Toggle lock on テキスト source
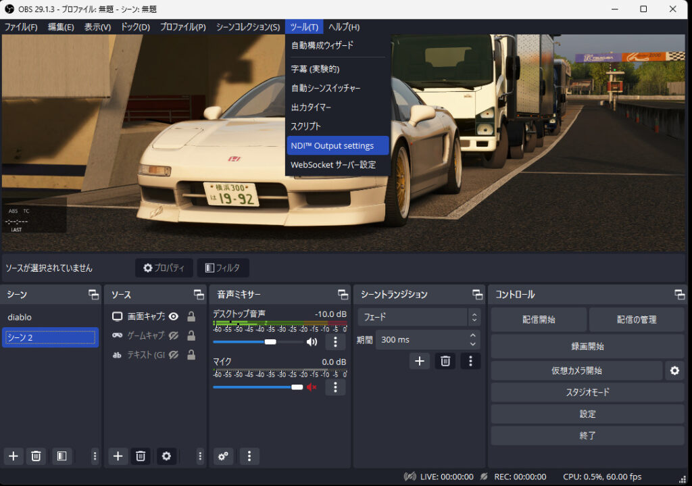692x486 pixels. coord(191,355)
